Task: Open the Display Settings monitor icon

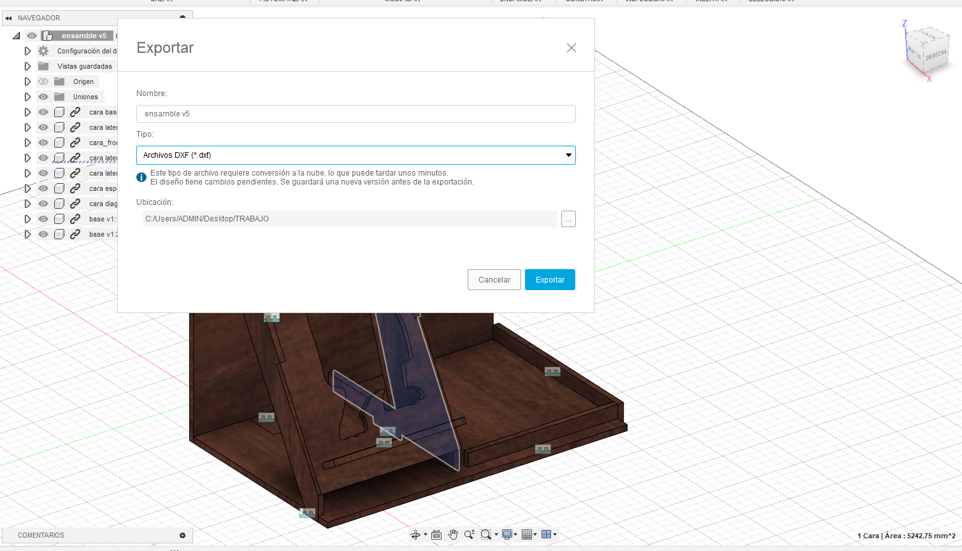Action: coord(507,534)
